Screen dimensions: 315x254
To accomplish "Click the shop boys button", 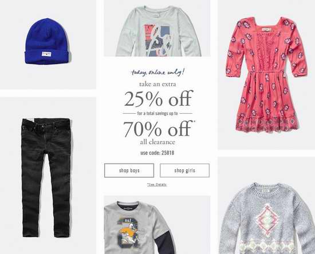I will click(x=129, y=170).
